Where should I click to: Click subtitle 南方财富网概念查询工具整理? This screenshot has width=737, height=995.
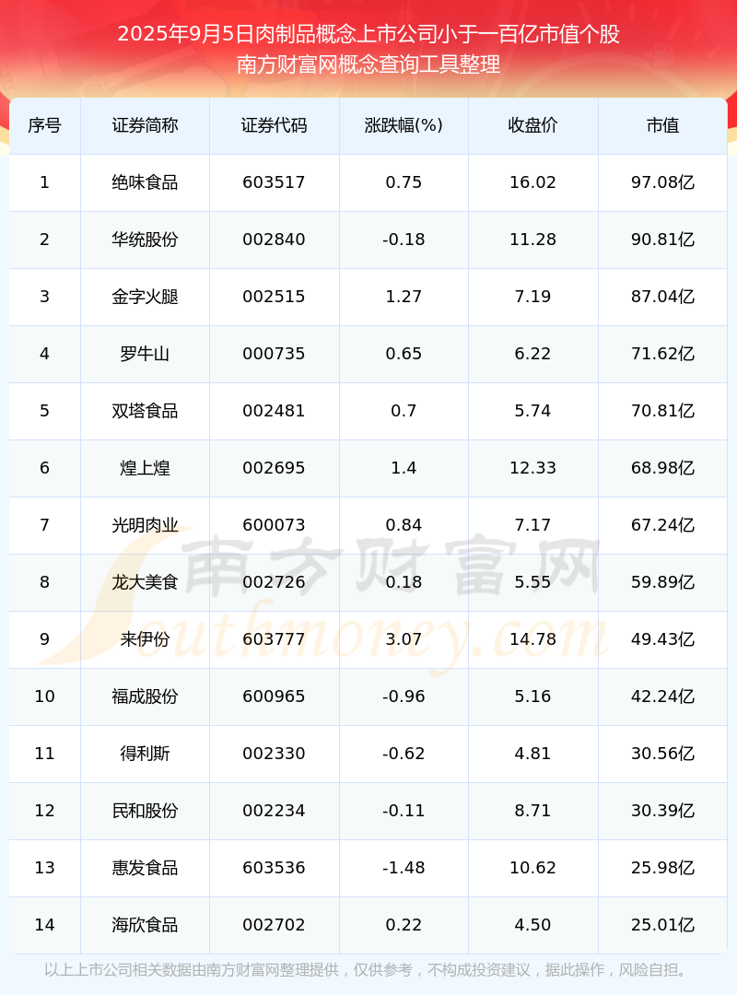(x=368, y=64)
